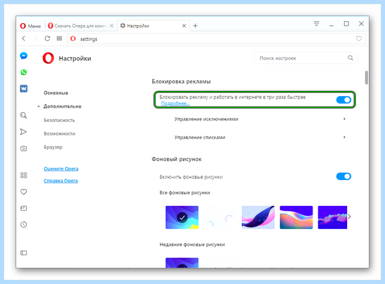This screenshot has height=284, width=385.
Task: Open Speed Dial grid icon in sidebar
Action: (x=24, y=175)
